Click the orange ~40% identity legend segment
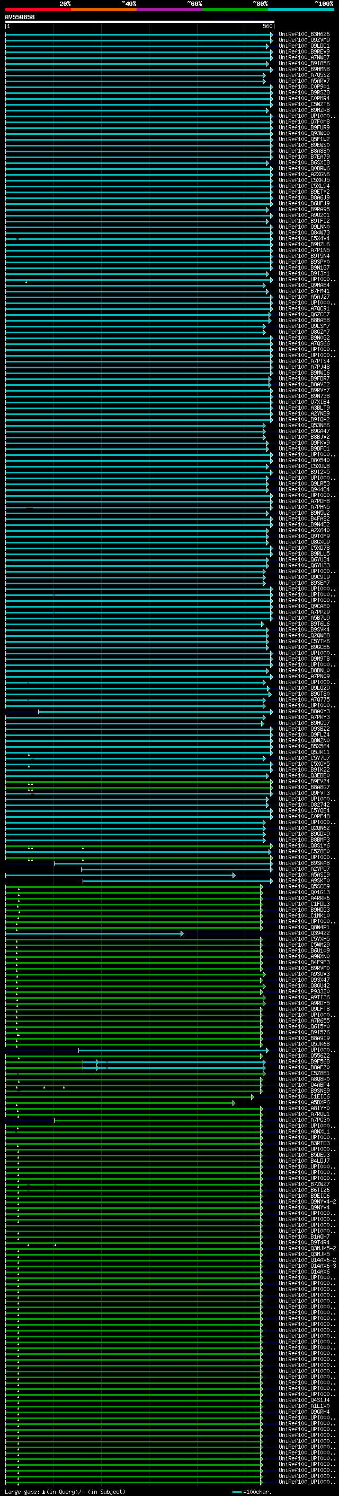Screen dimensions: 339x1496 (x=104, y=10)
